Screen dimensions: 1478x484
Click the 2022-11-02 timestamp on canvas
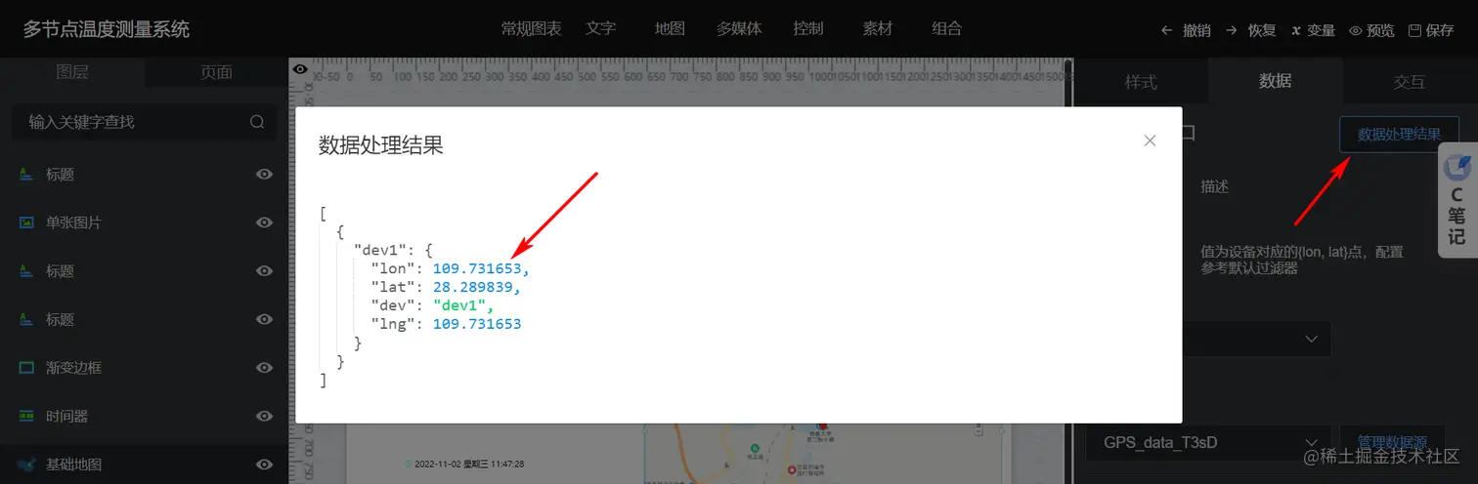(x=469, y=464)
